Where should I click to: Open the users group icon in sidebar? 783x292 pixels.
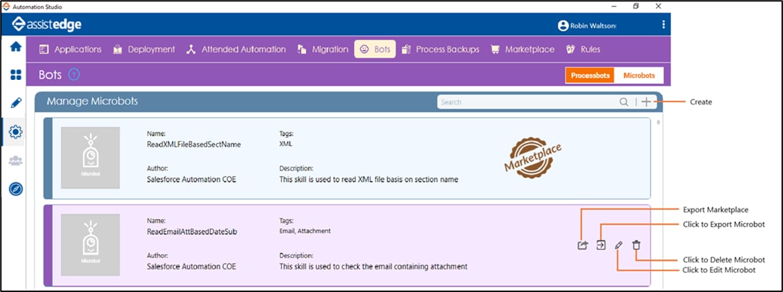click(15, 160)
